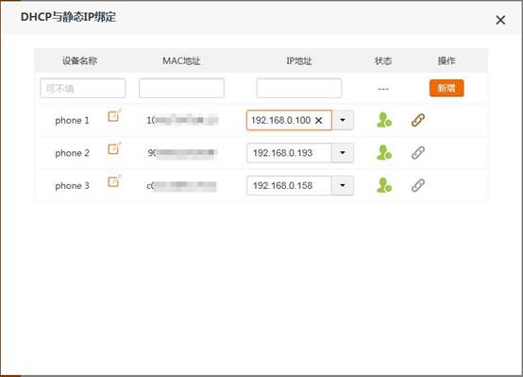Click the orange 新增 button

[x=447, y=88]
